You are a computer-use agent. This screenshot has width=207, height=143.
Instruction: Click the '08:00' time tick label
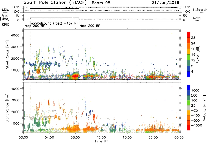pyautogui.click(x=75, y=138)
